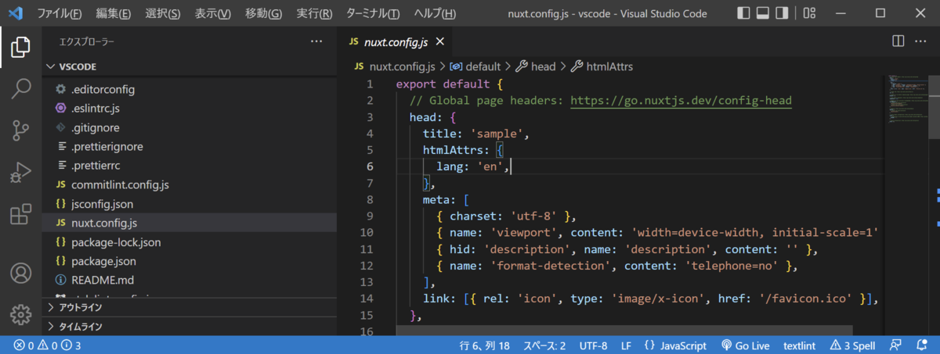This screenshot has width=940, height=354.
Task: Open commitlint.config.js file
Action: point(190,185)
